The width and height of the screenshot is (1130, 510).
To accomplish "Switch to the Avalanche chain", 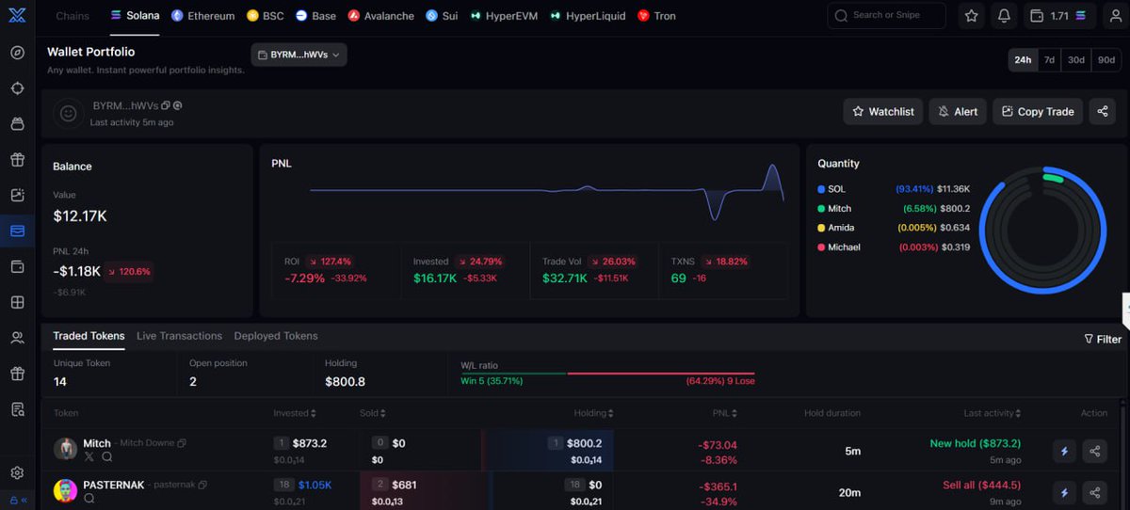I will pos(381,16).
